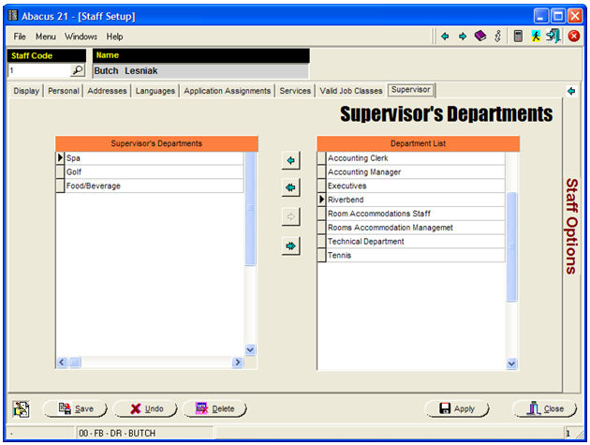Screen dimensions: 590x445
Task: Click the Save button
Action: [x=76, y=408]
